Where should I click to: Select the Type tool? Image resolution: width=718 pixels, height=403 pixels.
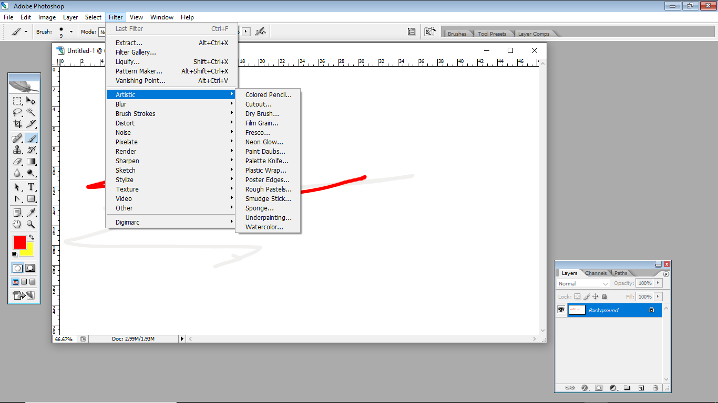click(x=31, y=187)
